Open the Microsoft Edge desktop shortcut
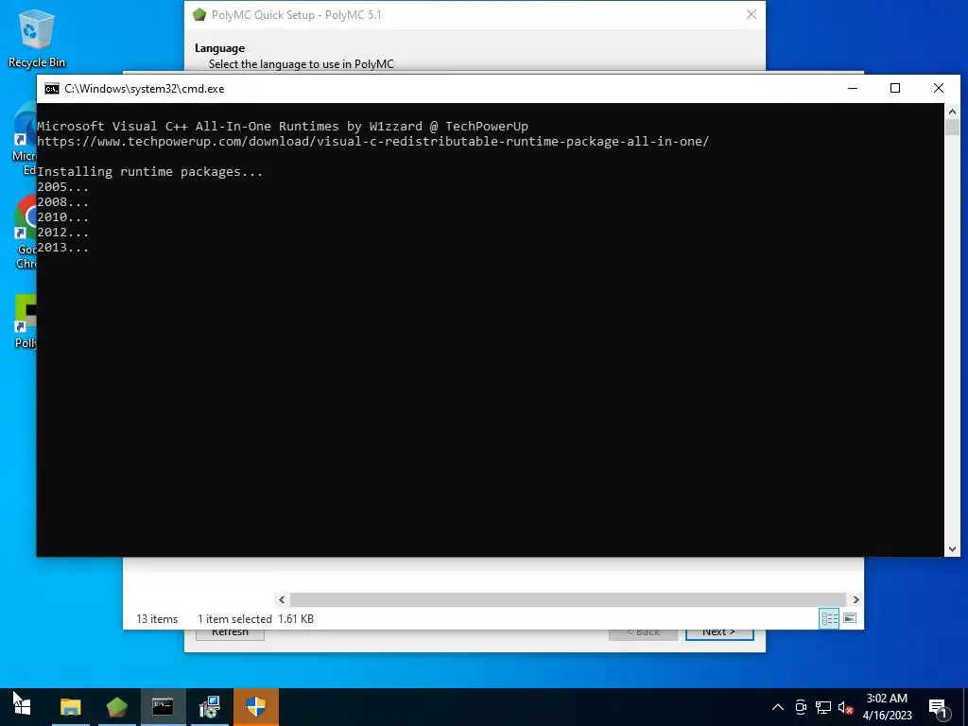 (x=25, y=140)
